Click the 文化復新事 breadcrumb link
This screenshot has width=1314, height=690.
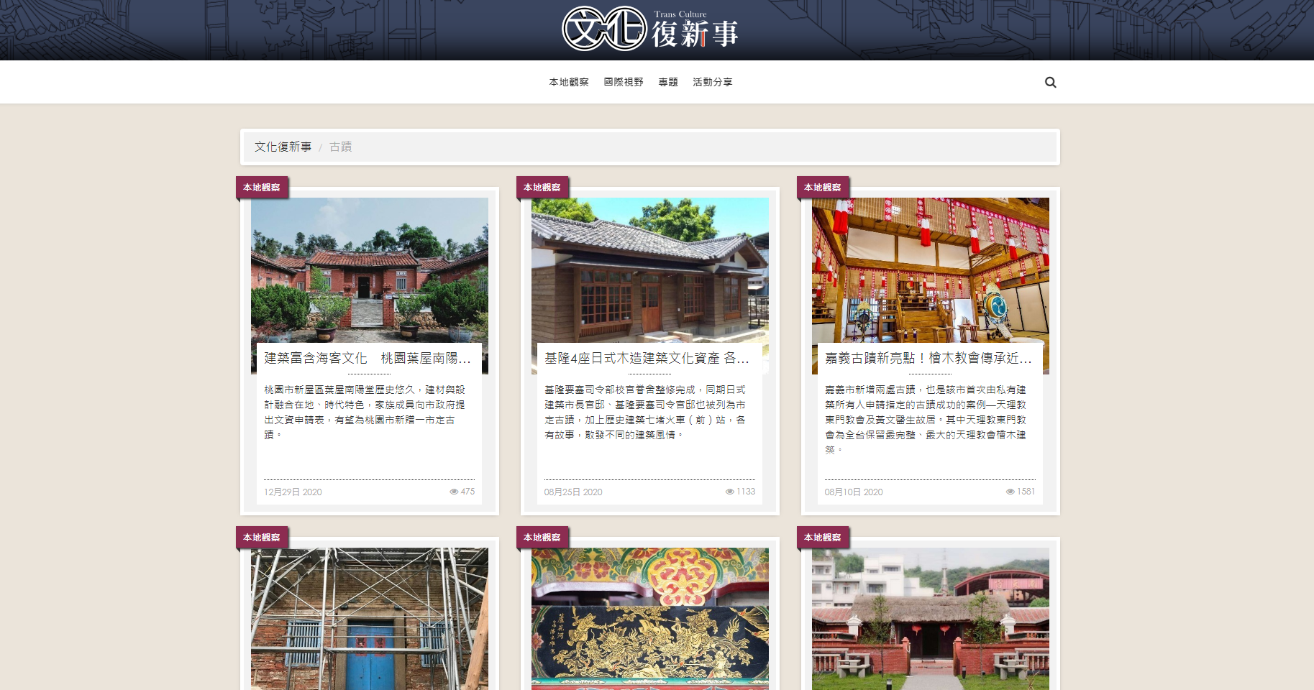tap(283, 147)
